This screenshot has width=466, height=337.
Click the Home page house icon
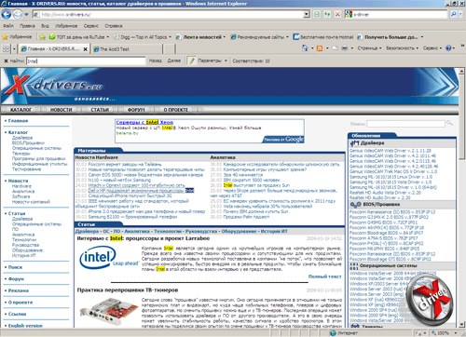pyautogui.click(x=305, y=48)
